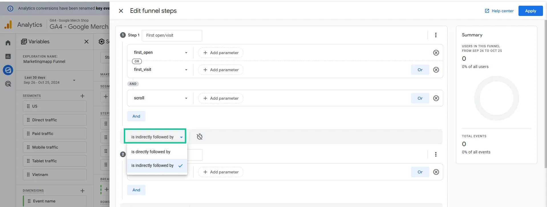The height and width of the screenshot is (207, 547).
Task: Open the Help center link
Action: 499,11
